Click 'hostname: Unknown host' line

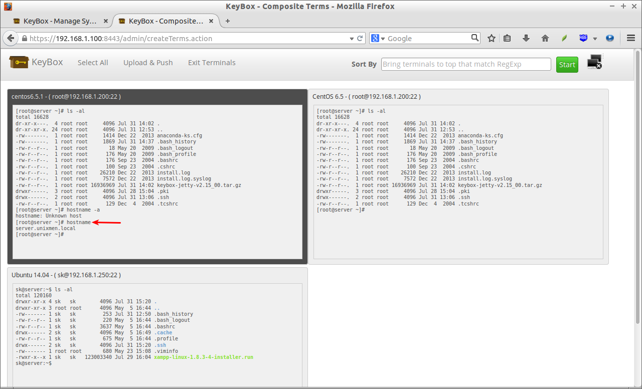(x=49, y=216)
